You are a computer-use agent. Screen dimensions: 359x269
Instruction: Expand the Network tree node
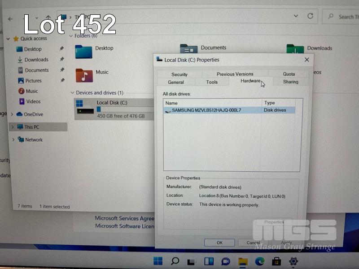(x=12, y=140)
